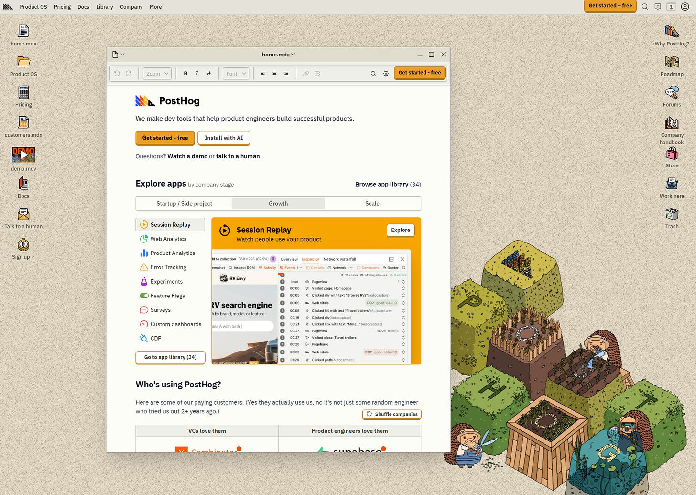
Task: Open the Pricing menu item
Action: 62,7
